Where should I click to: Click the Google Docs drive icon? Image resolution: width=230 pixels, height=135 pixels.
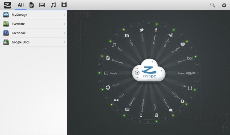(x=6, y=42)
